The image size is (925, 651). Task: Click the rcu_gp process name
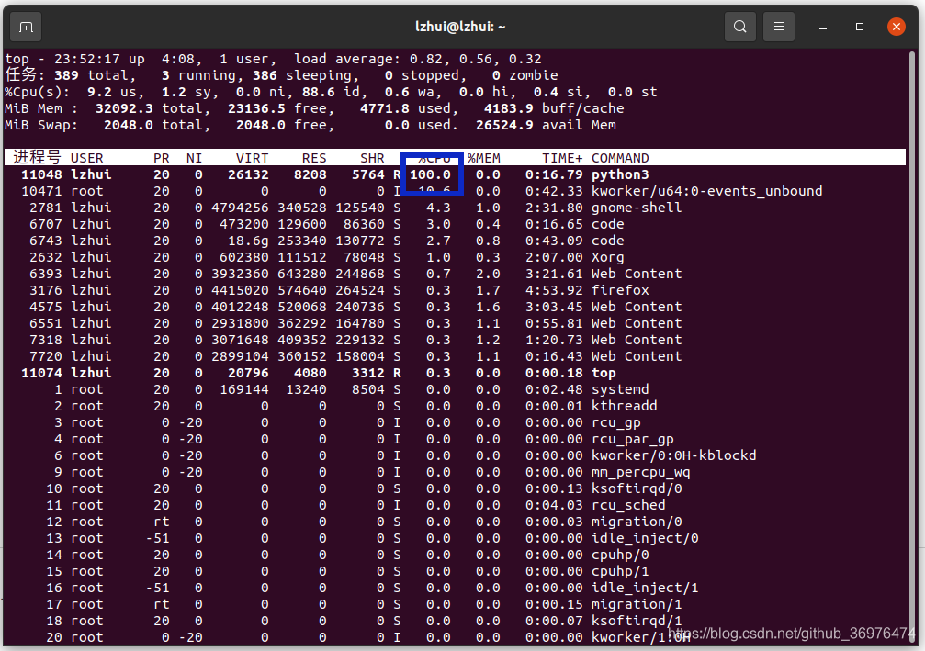(x=615, y=422)
